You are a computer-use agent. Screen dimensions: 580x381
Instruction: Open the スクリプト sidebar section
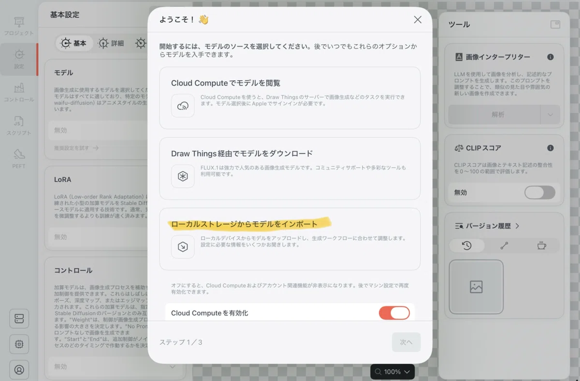(19, 126)
